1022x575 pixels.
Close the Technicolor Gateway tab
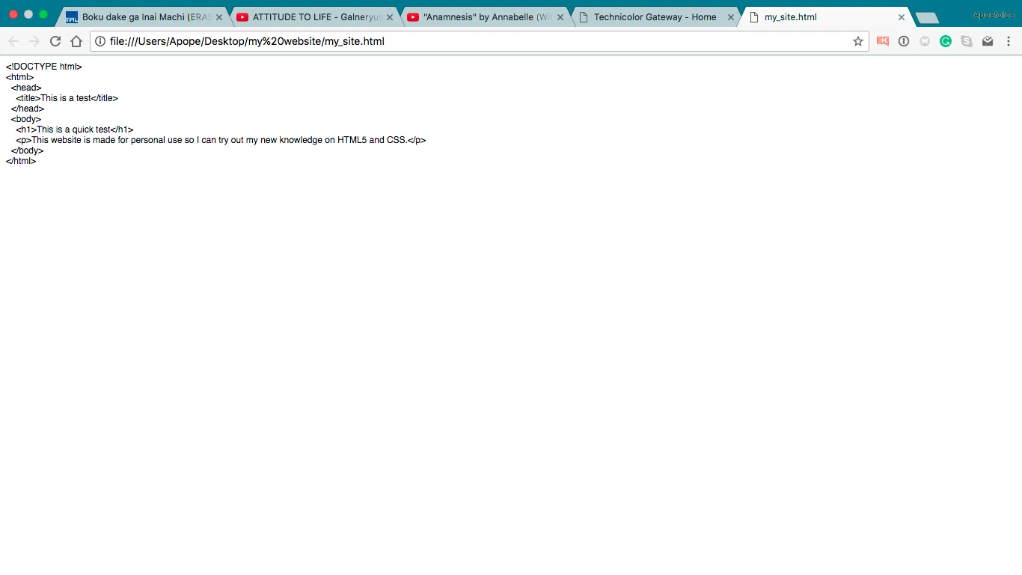(x=731, y=17)
